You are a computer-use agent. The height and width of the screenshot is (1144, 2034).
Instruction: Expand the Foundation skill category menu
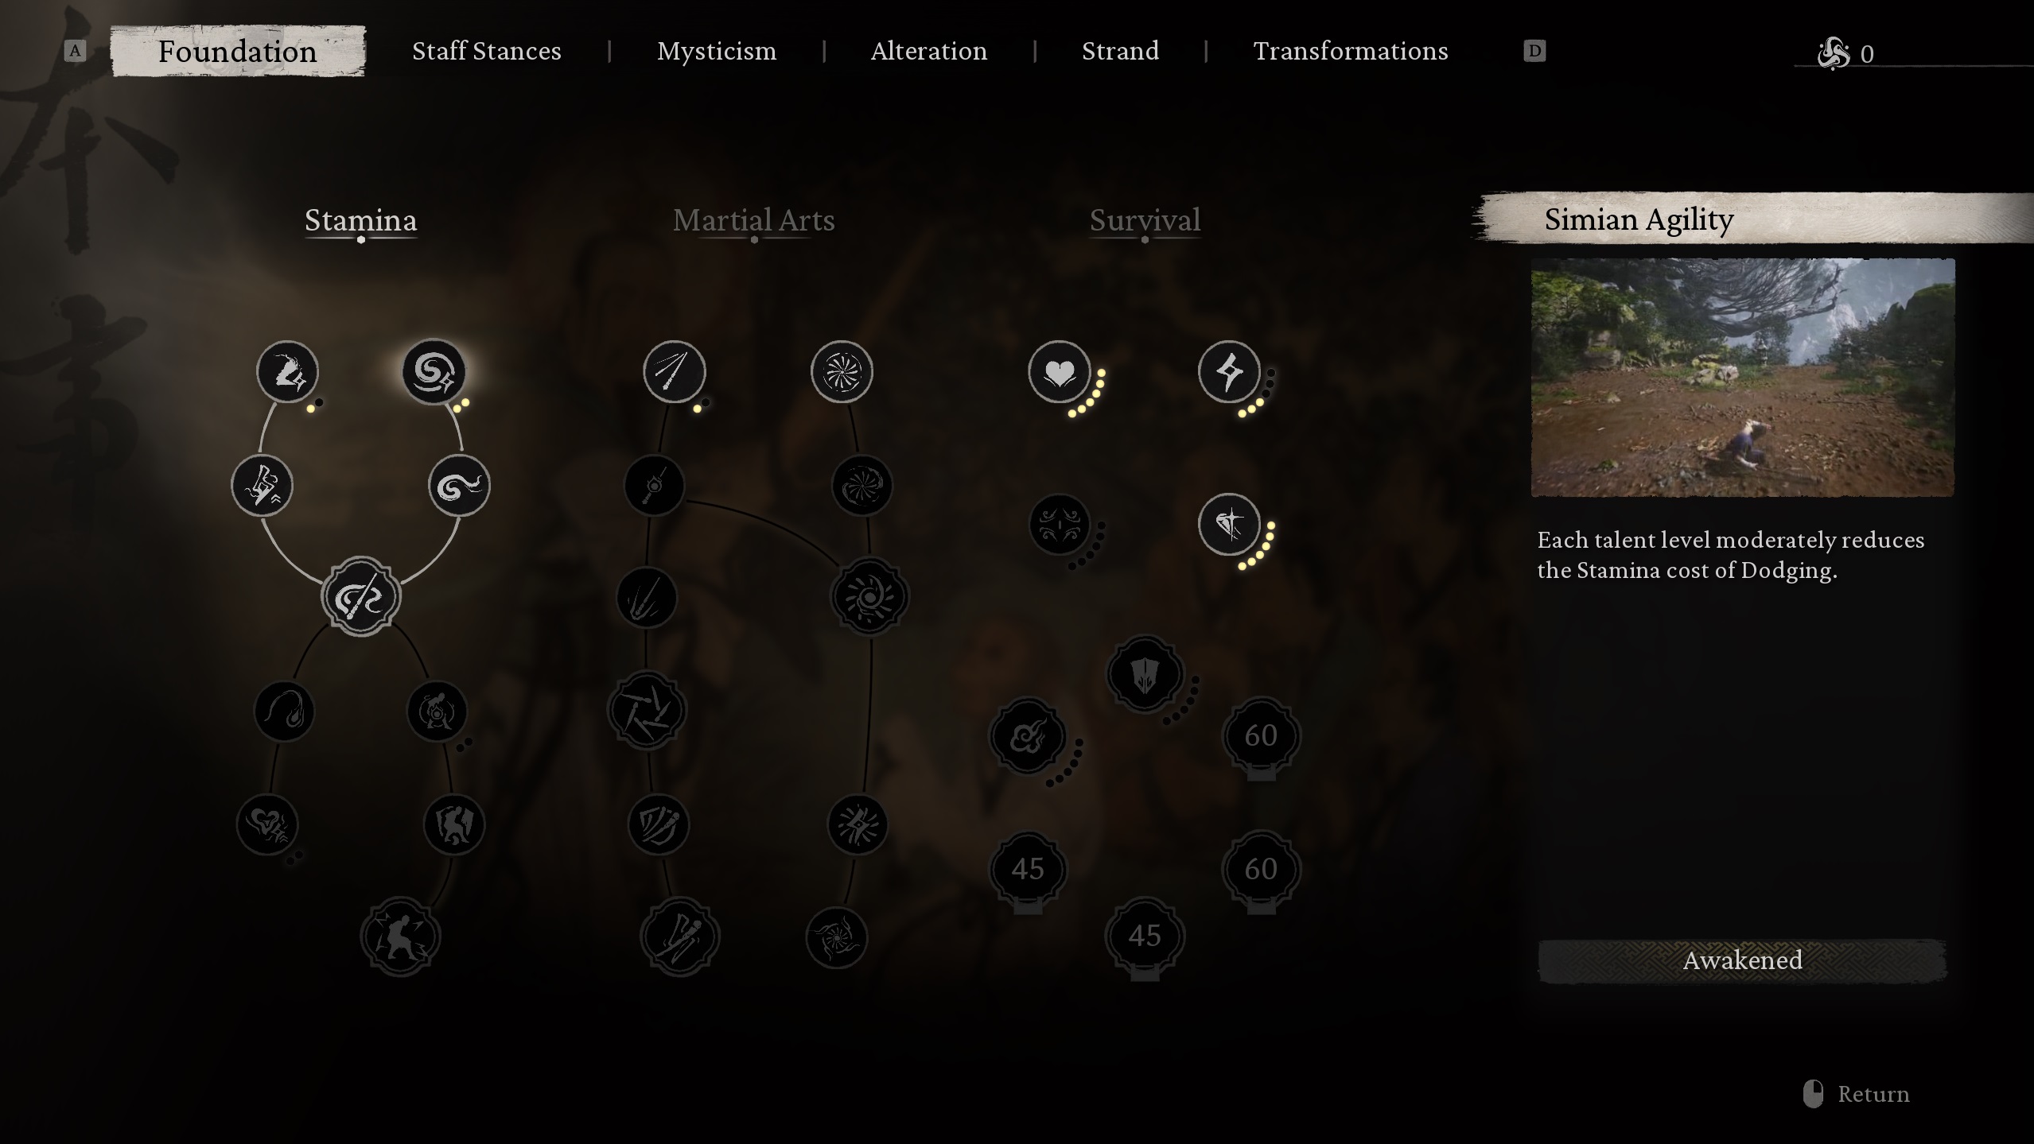(x=236, y=50)
